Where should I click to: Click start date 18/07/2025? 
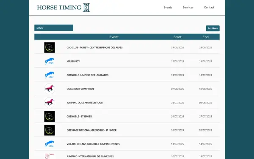pyautogui.click(x=177, y=130)
